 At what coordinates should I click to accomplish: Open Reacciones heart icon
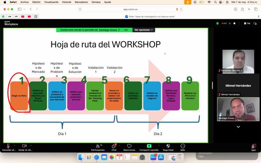[129, 146]
